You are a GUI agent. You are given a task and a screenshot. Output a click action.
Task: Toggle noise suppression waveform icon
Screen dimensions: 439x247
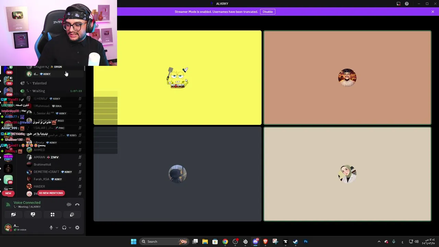[69, 204]
